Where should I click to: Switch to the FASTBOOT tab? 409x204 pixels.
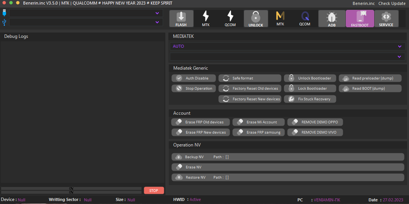[359, 19]
